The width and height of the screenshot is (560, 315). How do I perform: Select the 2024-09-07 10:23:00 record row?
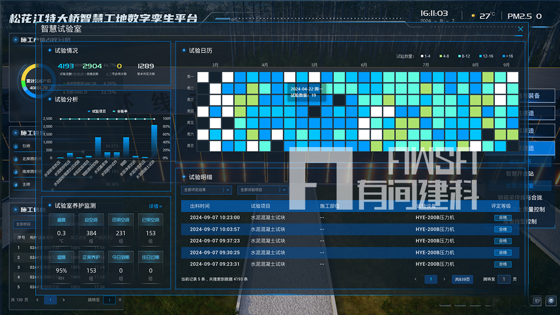[350, 217]
